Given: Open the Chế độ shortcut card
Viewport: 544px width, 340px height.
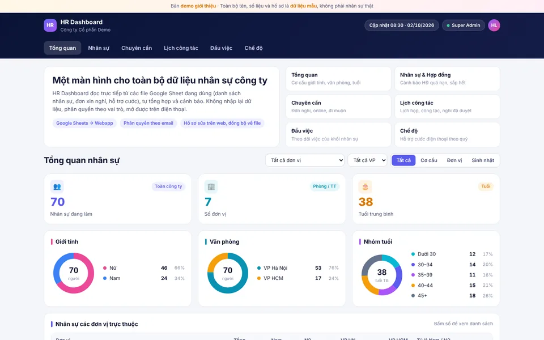Looking at the screenshot, I should click(447, 135).
